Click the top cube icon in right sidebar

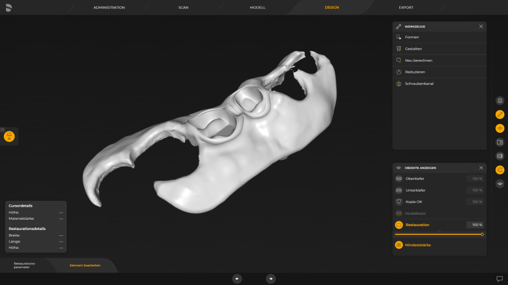click(x=500, y=100)
